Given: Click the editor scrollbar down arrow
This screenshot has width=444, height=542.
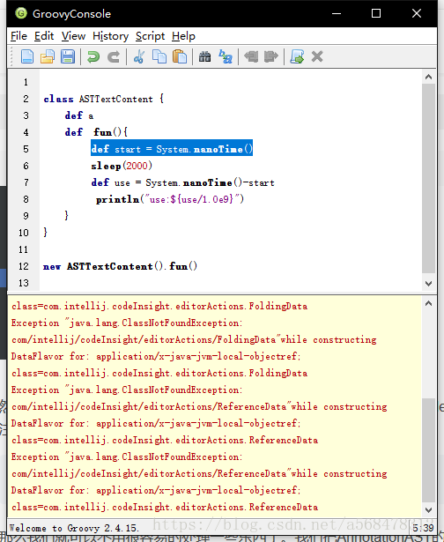Looking at the screenshot, I should tap(428, 284).
